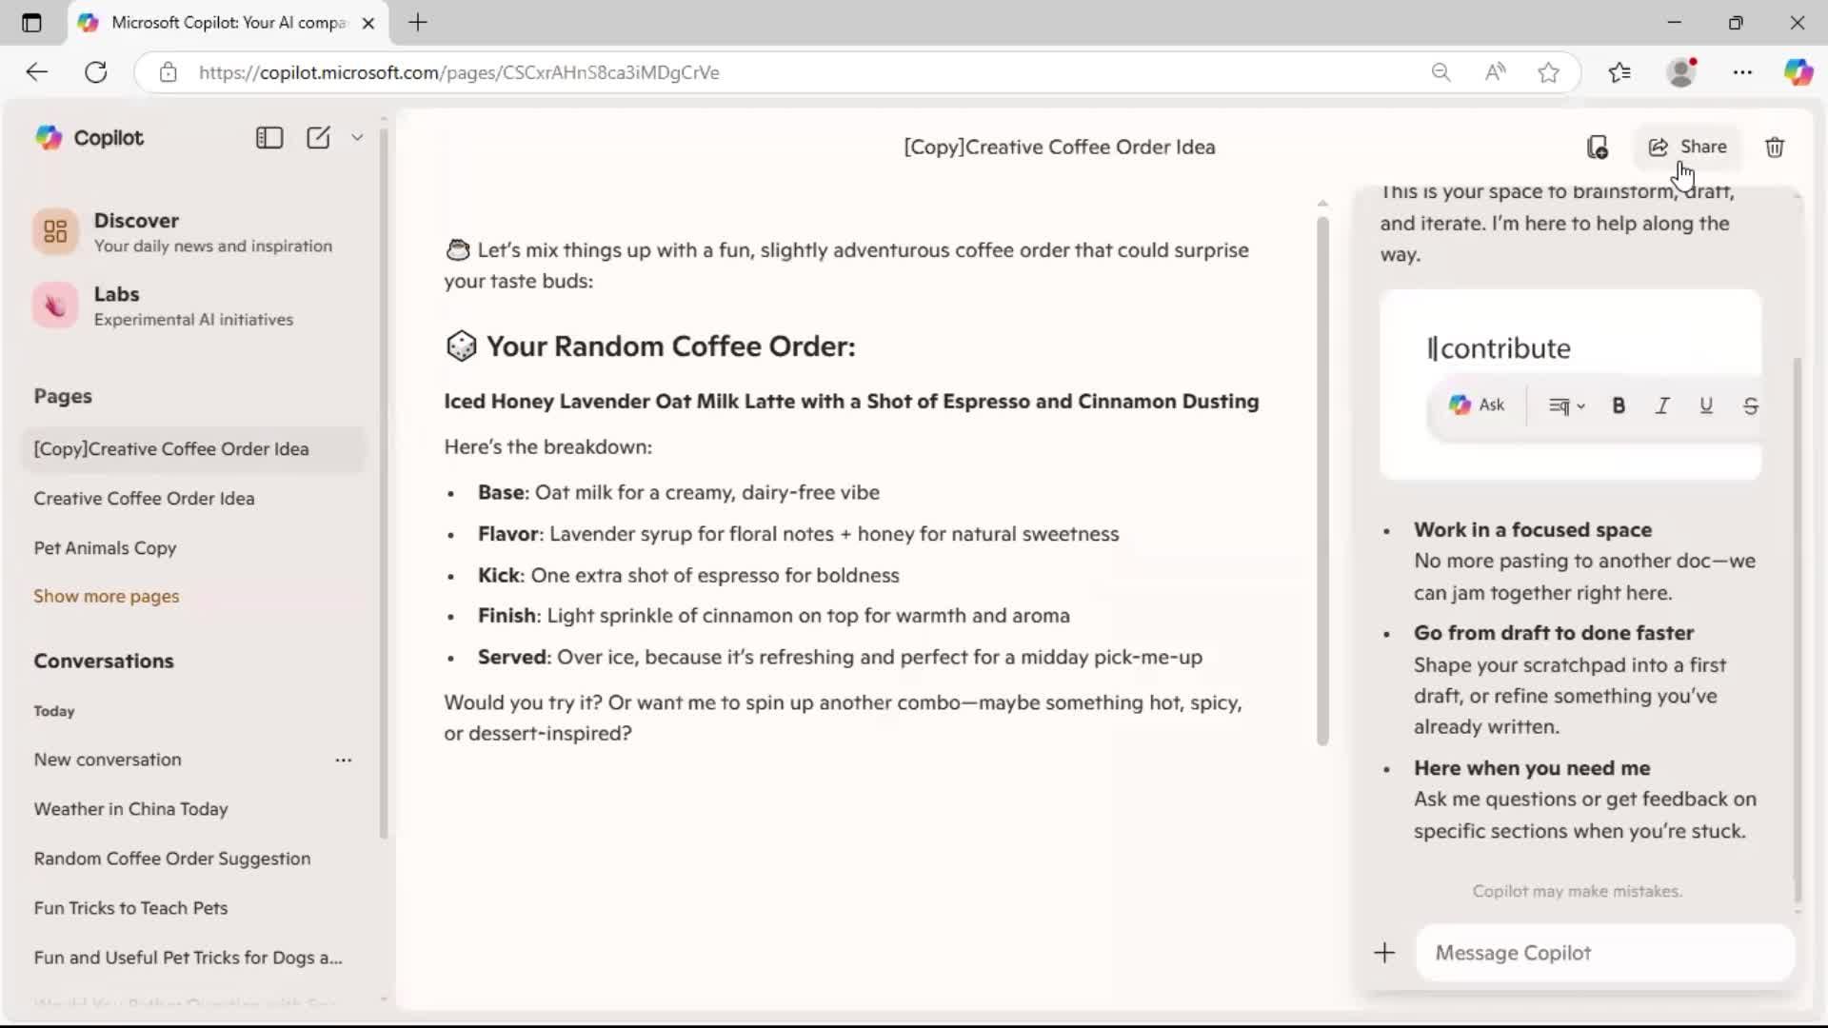Expand the chevron next to compose icon
Image resolution: width=1828 pixels, height=1028 pixels.
click(357, 138)
